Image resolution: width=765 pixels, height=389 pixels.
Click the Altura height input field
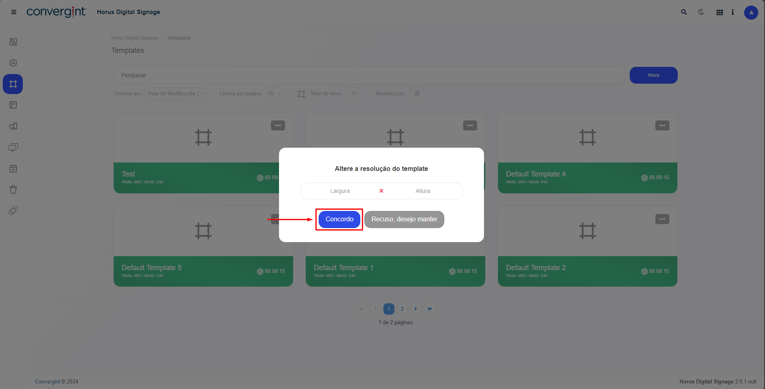(423, 191)
